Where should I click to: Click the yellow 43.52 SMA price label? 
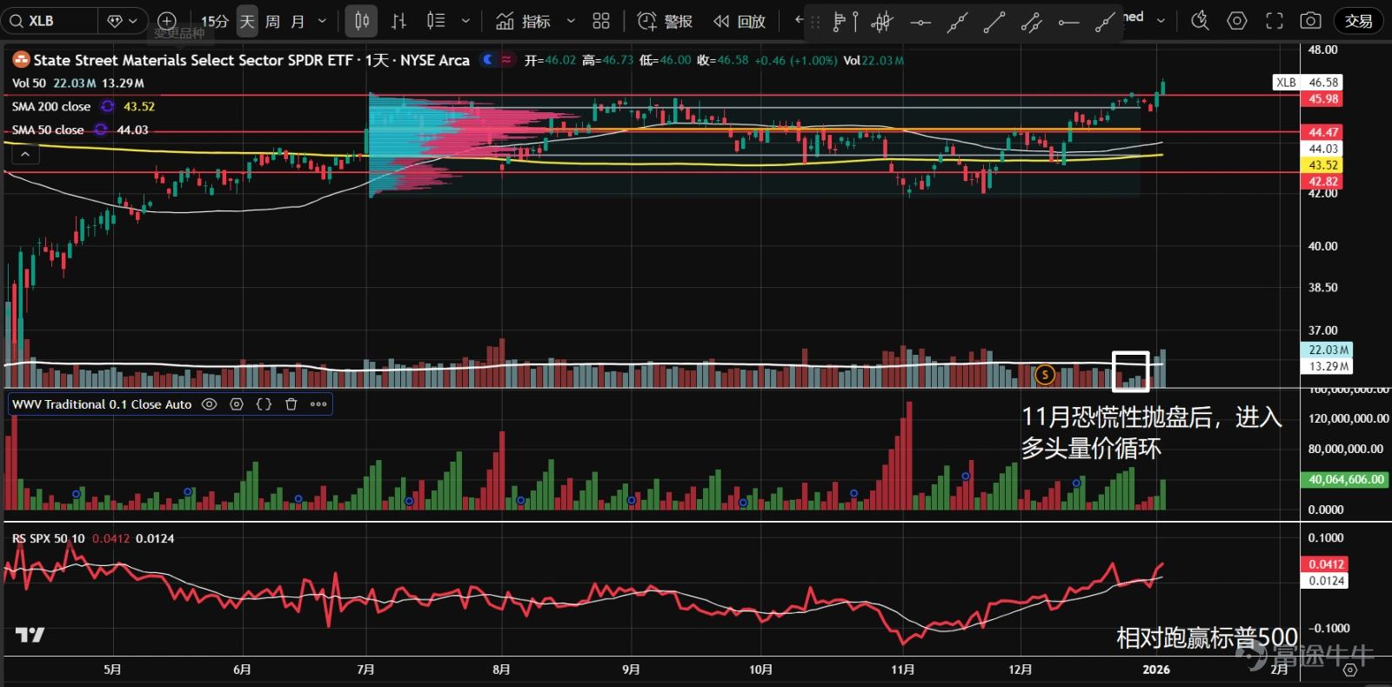pos(1323,165)
